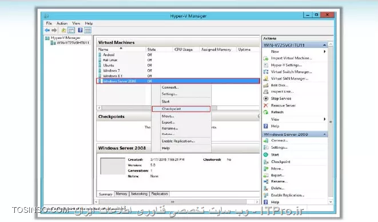Expand the View submenu arrow in Actions
The image size is (378, 222).
(x=324, y=119)
